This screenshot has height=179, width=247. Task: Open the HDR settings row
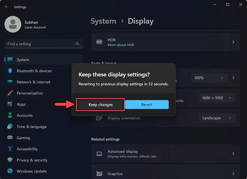(x=166, y=42)
